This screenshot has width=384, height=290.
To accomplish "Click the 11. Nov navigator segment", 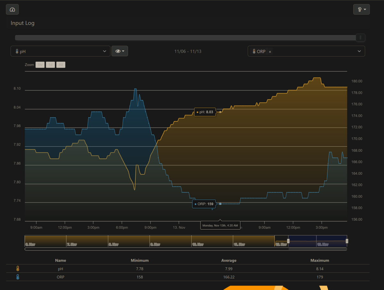I will [253, 241].
